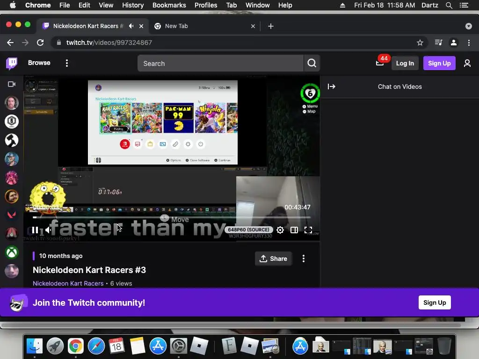Image resolution: width=479 pixels, height=359 pixels.
Task: Open Font Book from the Dock
Action: coord(229,346)
